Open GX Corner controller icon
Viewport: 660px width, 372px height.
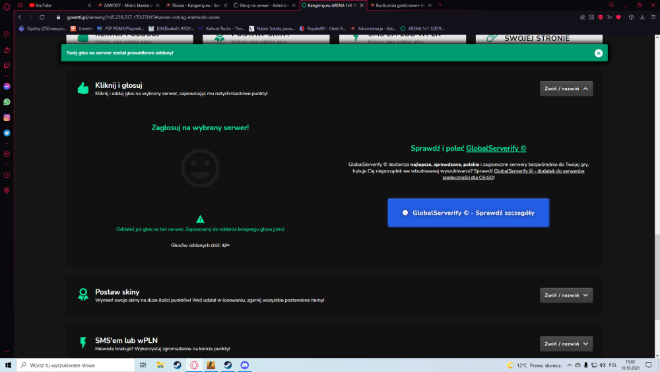tap(20, 5)
